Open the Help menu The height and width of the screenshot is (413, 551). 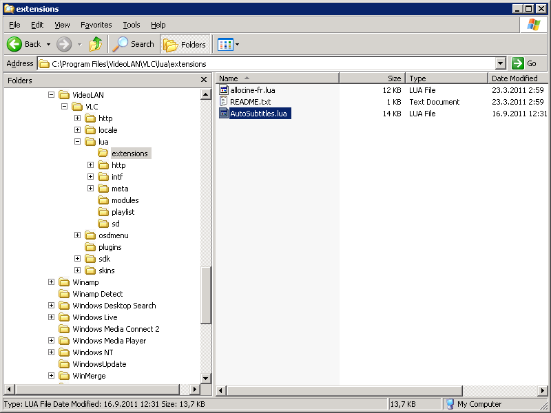[158, 25]
